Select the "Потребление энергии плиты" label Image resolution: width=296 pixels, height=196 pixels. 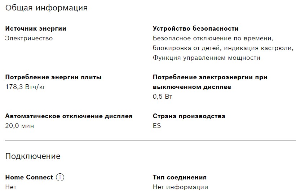coord(53,77)
